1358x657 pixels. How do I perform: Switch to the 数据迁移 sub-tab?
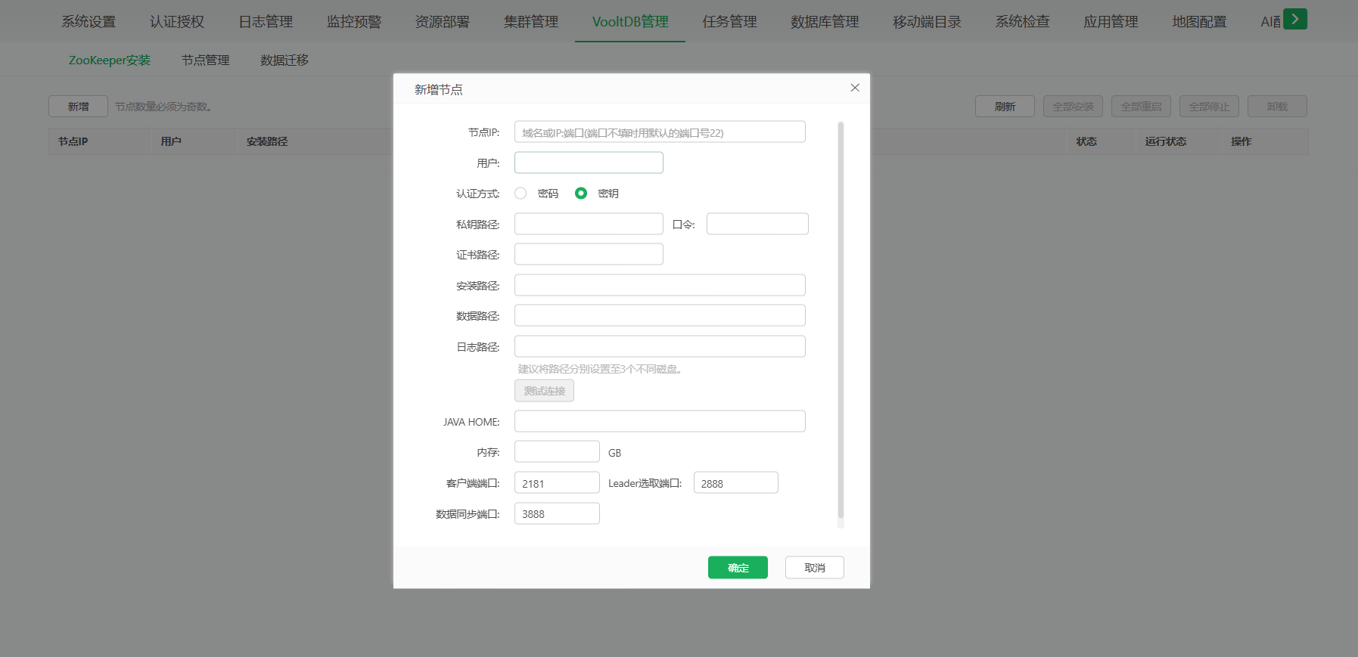tap(284, 60)
